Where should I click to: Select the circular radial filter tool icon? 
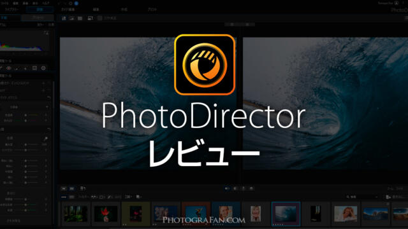coord(43,68)
